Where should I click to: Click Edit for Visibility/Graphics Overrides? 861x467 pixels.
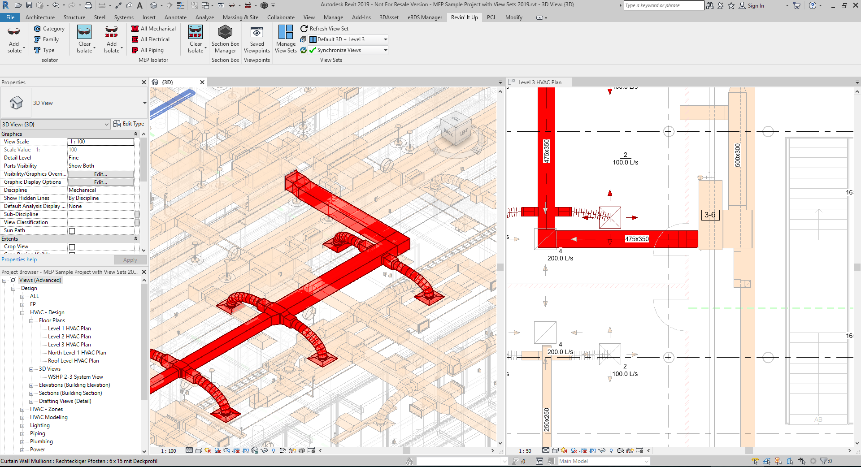100,174
